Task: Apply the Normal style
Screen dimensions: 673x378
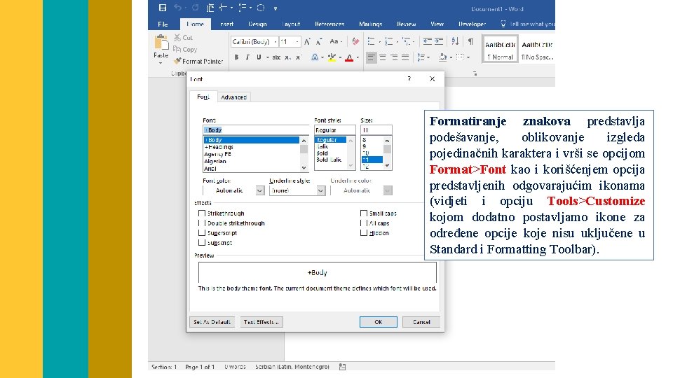Action: 500,49
